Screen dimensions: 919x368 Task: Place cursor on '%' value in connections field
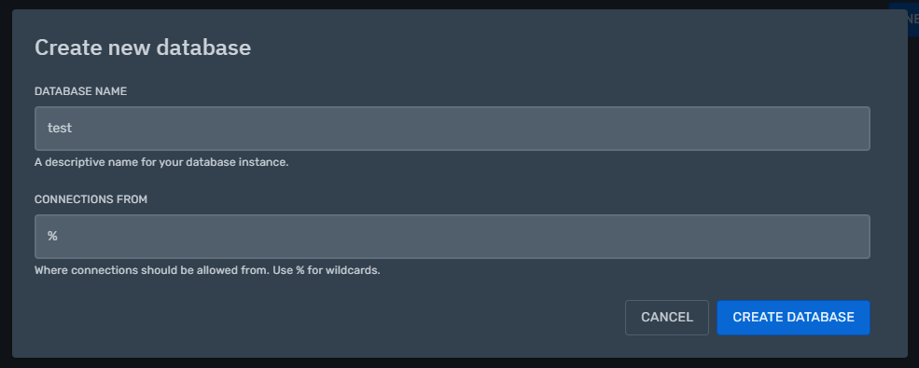pos(53,237)
